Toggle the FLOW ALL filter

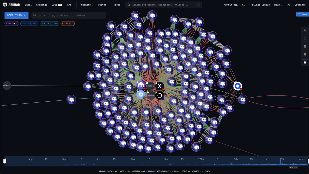[x=68, y=24]
